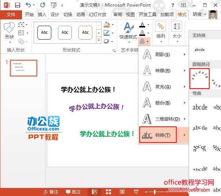Viewport: 221px width, 196px height.
Task: Expand the Shape Effects dropdown arrow
Action: 112,41
